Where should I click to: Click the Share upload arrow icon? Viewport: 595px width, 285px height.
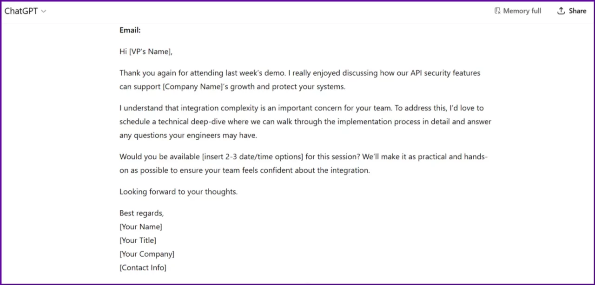coord(561,11)
